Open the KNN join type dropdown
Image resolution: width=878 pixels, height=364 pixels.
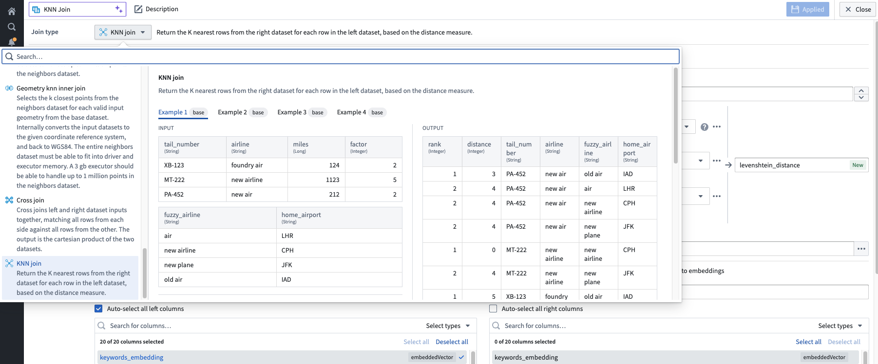click(x=123, y=32)
